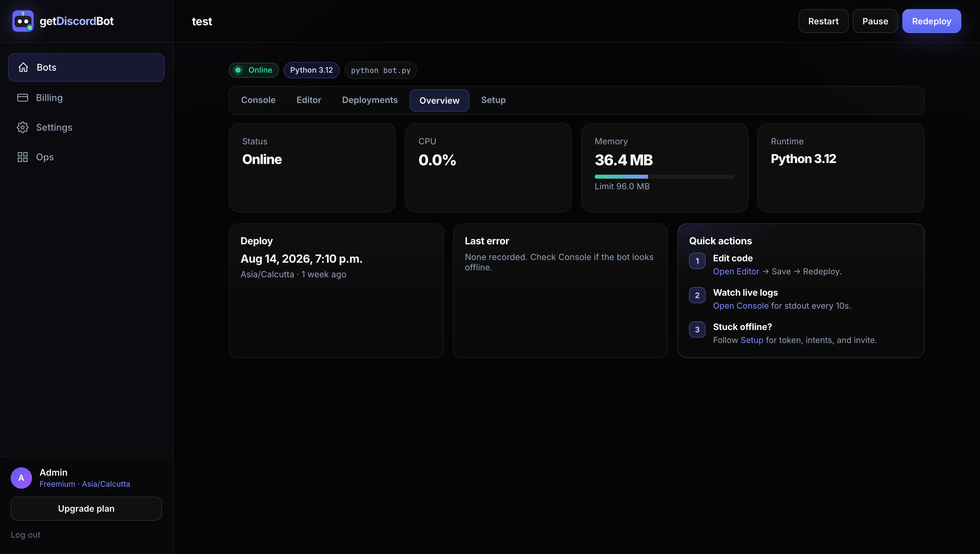Image resolution: width=980 pixels, height=554 pixels.
Task: Open the Bots sidebar item
Action: tap(86, 67)
